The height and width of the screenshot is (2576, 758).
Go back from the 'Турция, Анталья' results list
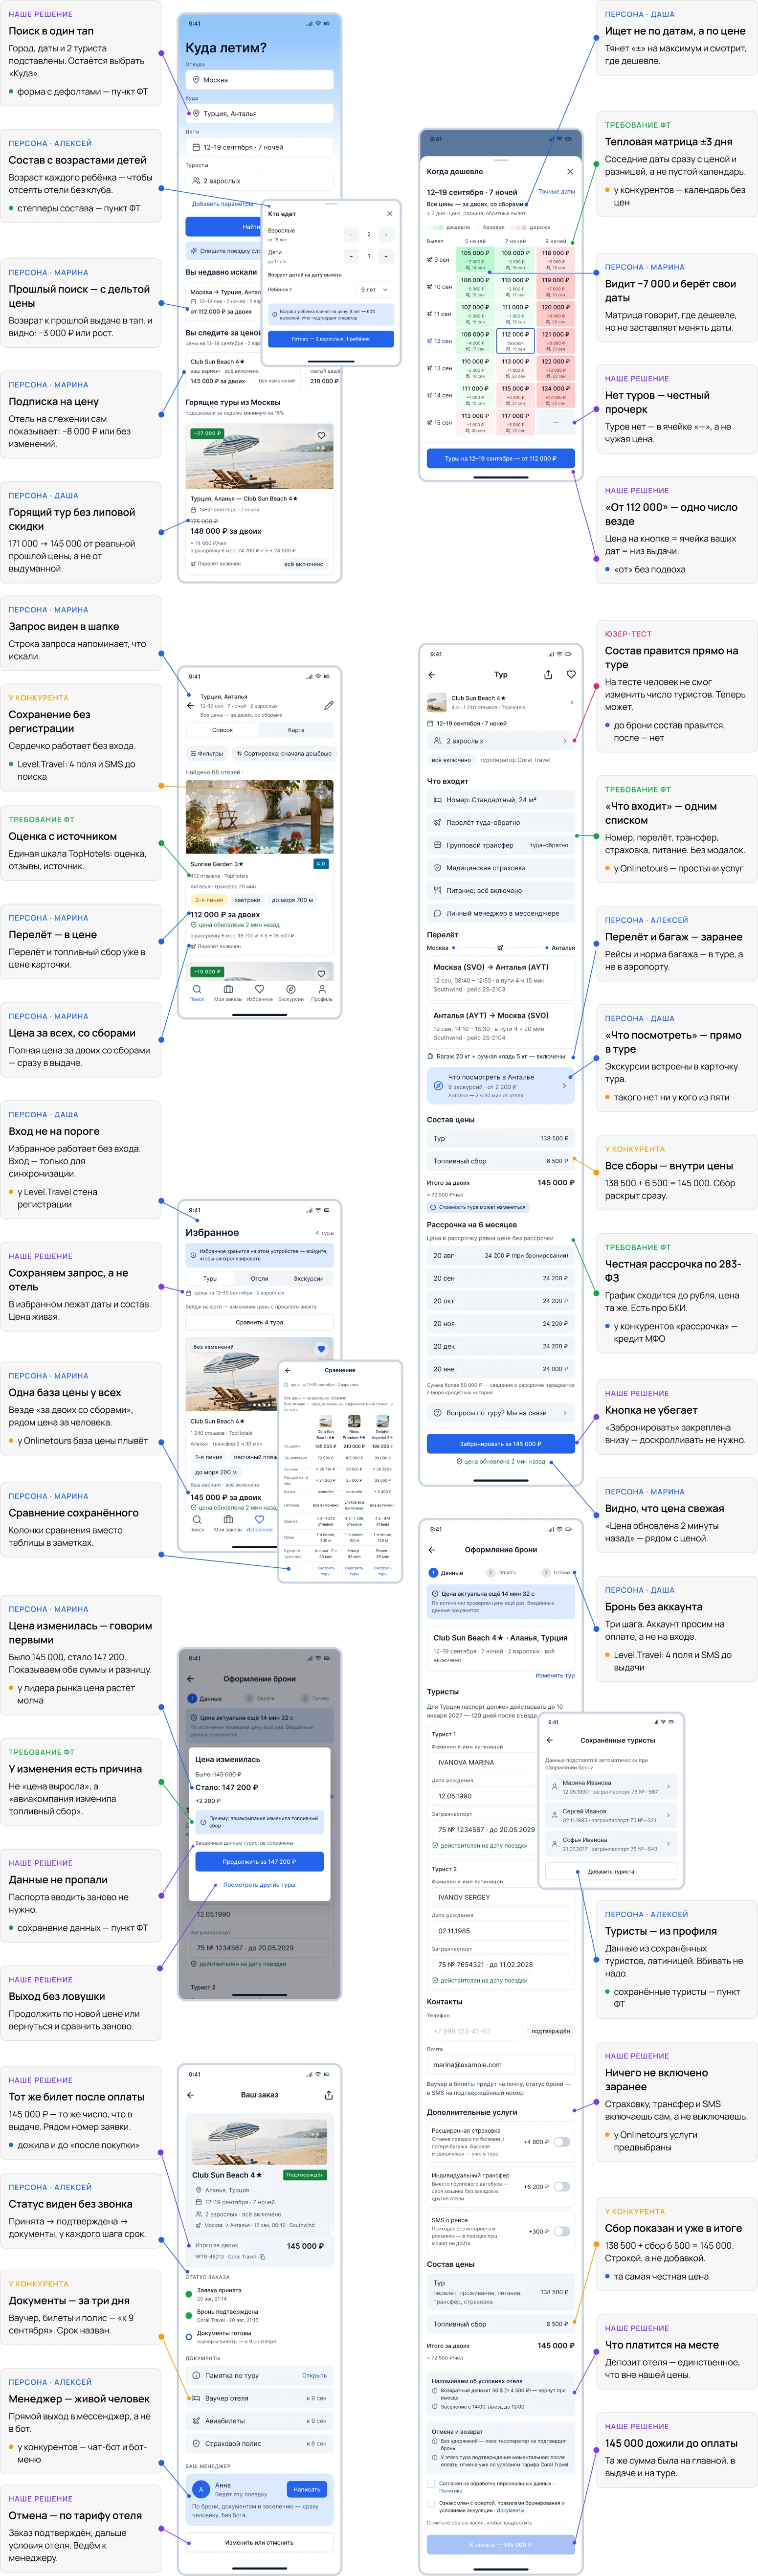point(191,705)
